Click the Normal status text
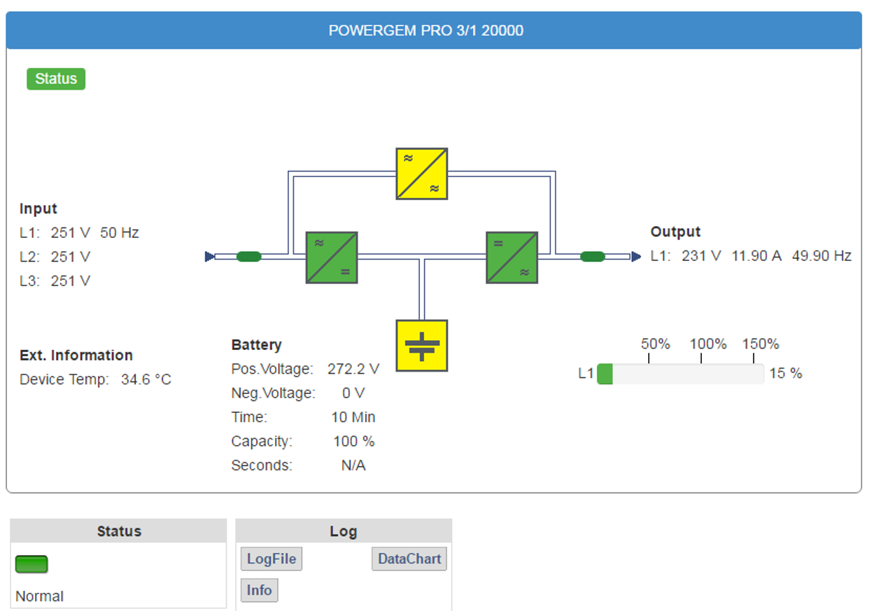The width and height of the screenshot is (872, 611). [x=39, y=596]
